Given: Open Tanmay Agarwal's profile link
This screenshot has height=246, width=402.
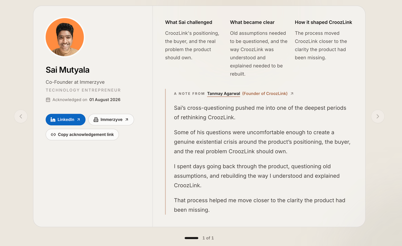Looking at the screenshot, I should pyautogui.click(x=223, y=94).
